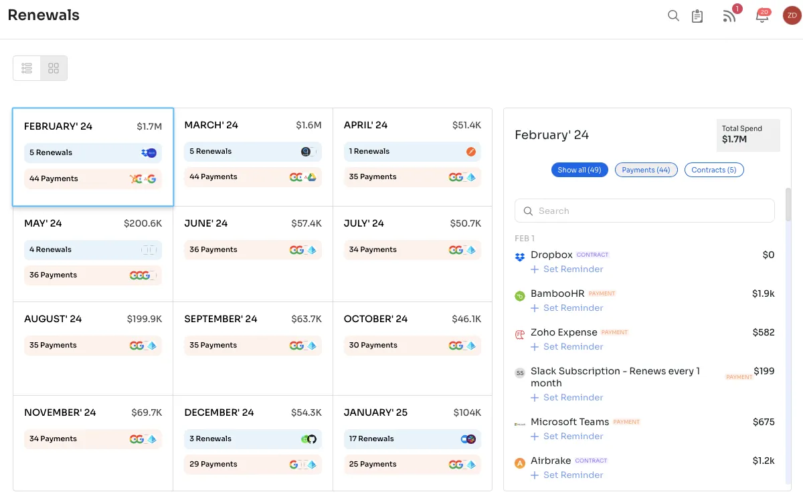Select the MARCH' 24 month heading
This screenshot has width=803, height=502.
(x=211, y=125)
